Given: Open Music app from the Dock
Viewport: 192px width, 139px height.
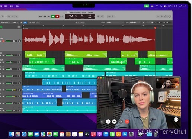Looking at the screenshot, I should point(93,134).
